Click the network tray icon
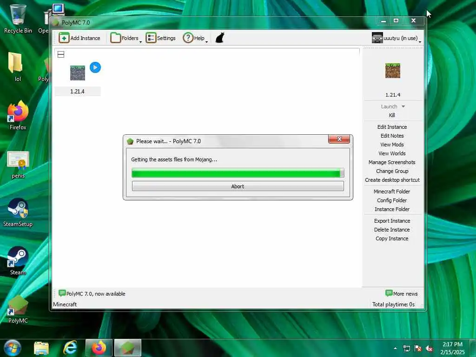The image size is (476, 357). [406, 349]
